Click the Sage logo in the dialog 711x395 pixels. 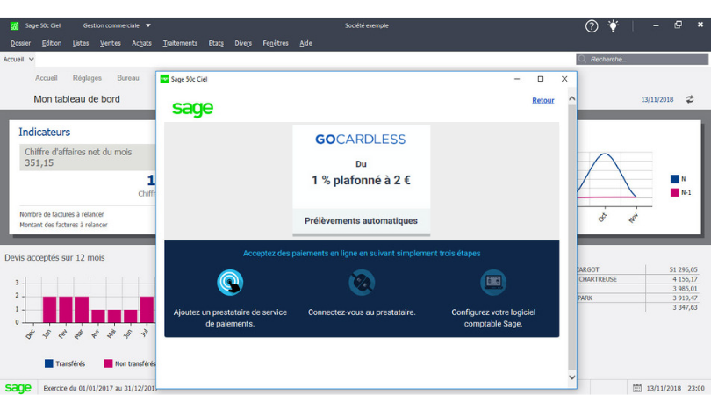tap(192, 109)
